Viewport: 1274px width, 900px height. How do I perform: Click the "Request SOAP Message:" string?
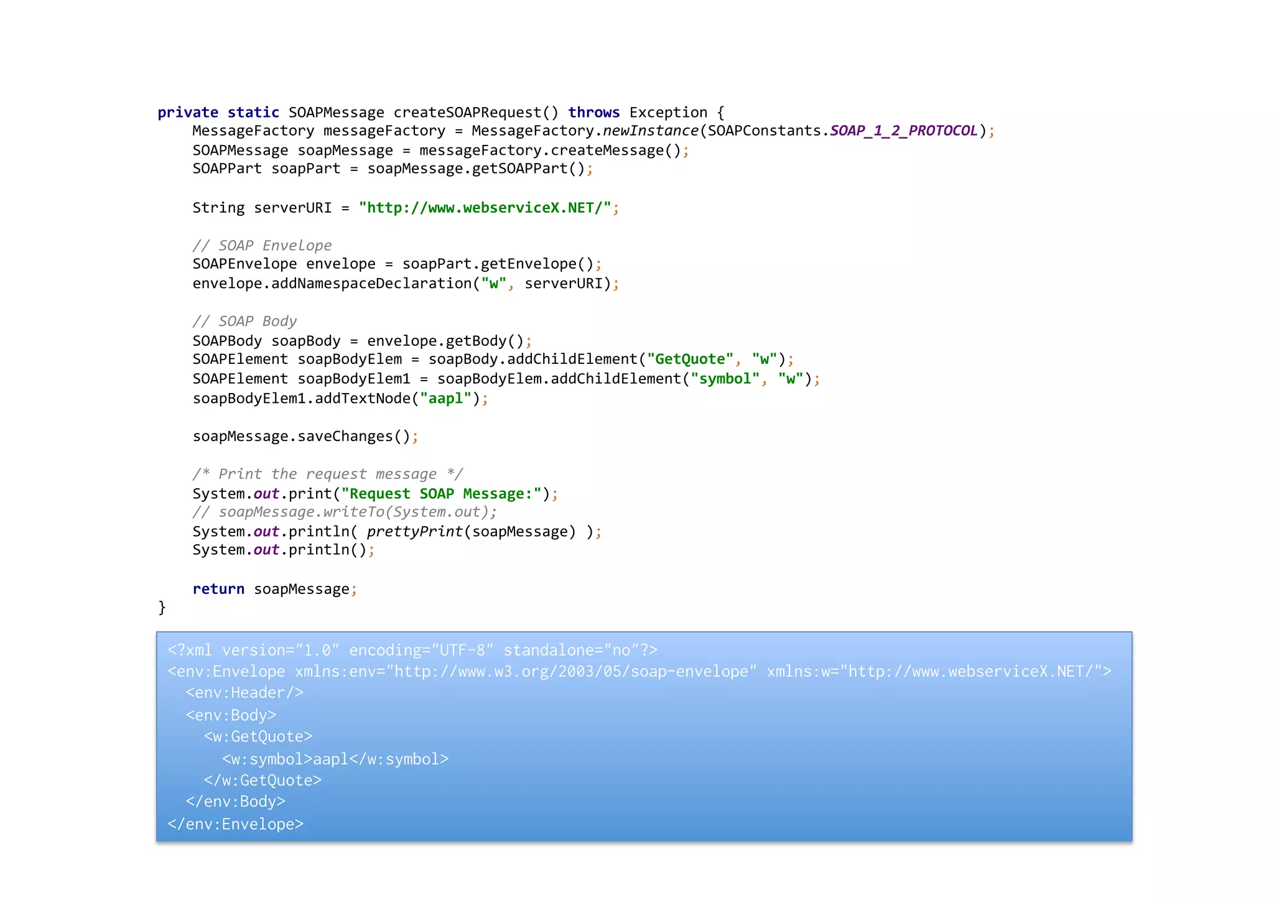[x=441, y=494]
